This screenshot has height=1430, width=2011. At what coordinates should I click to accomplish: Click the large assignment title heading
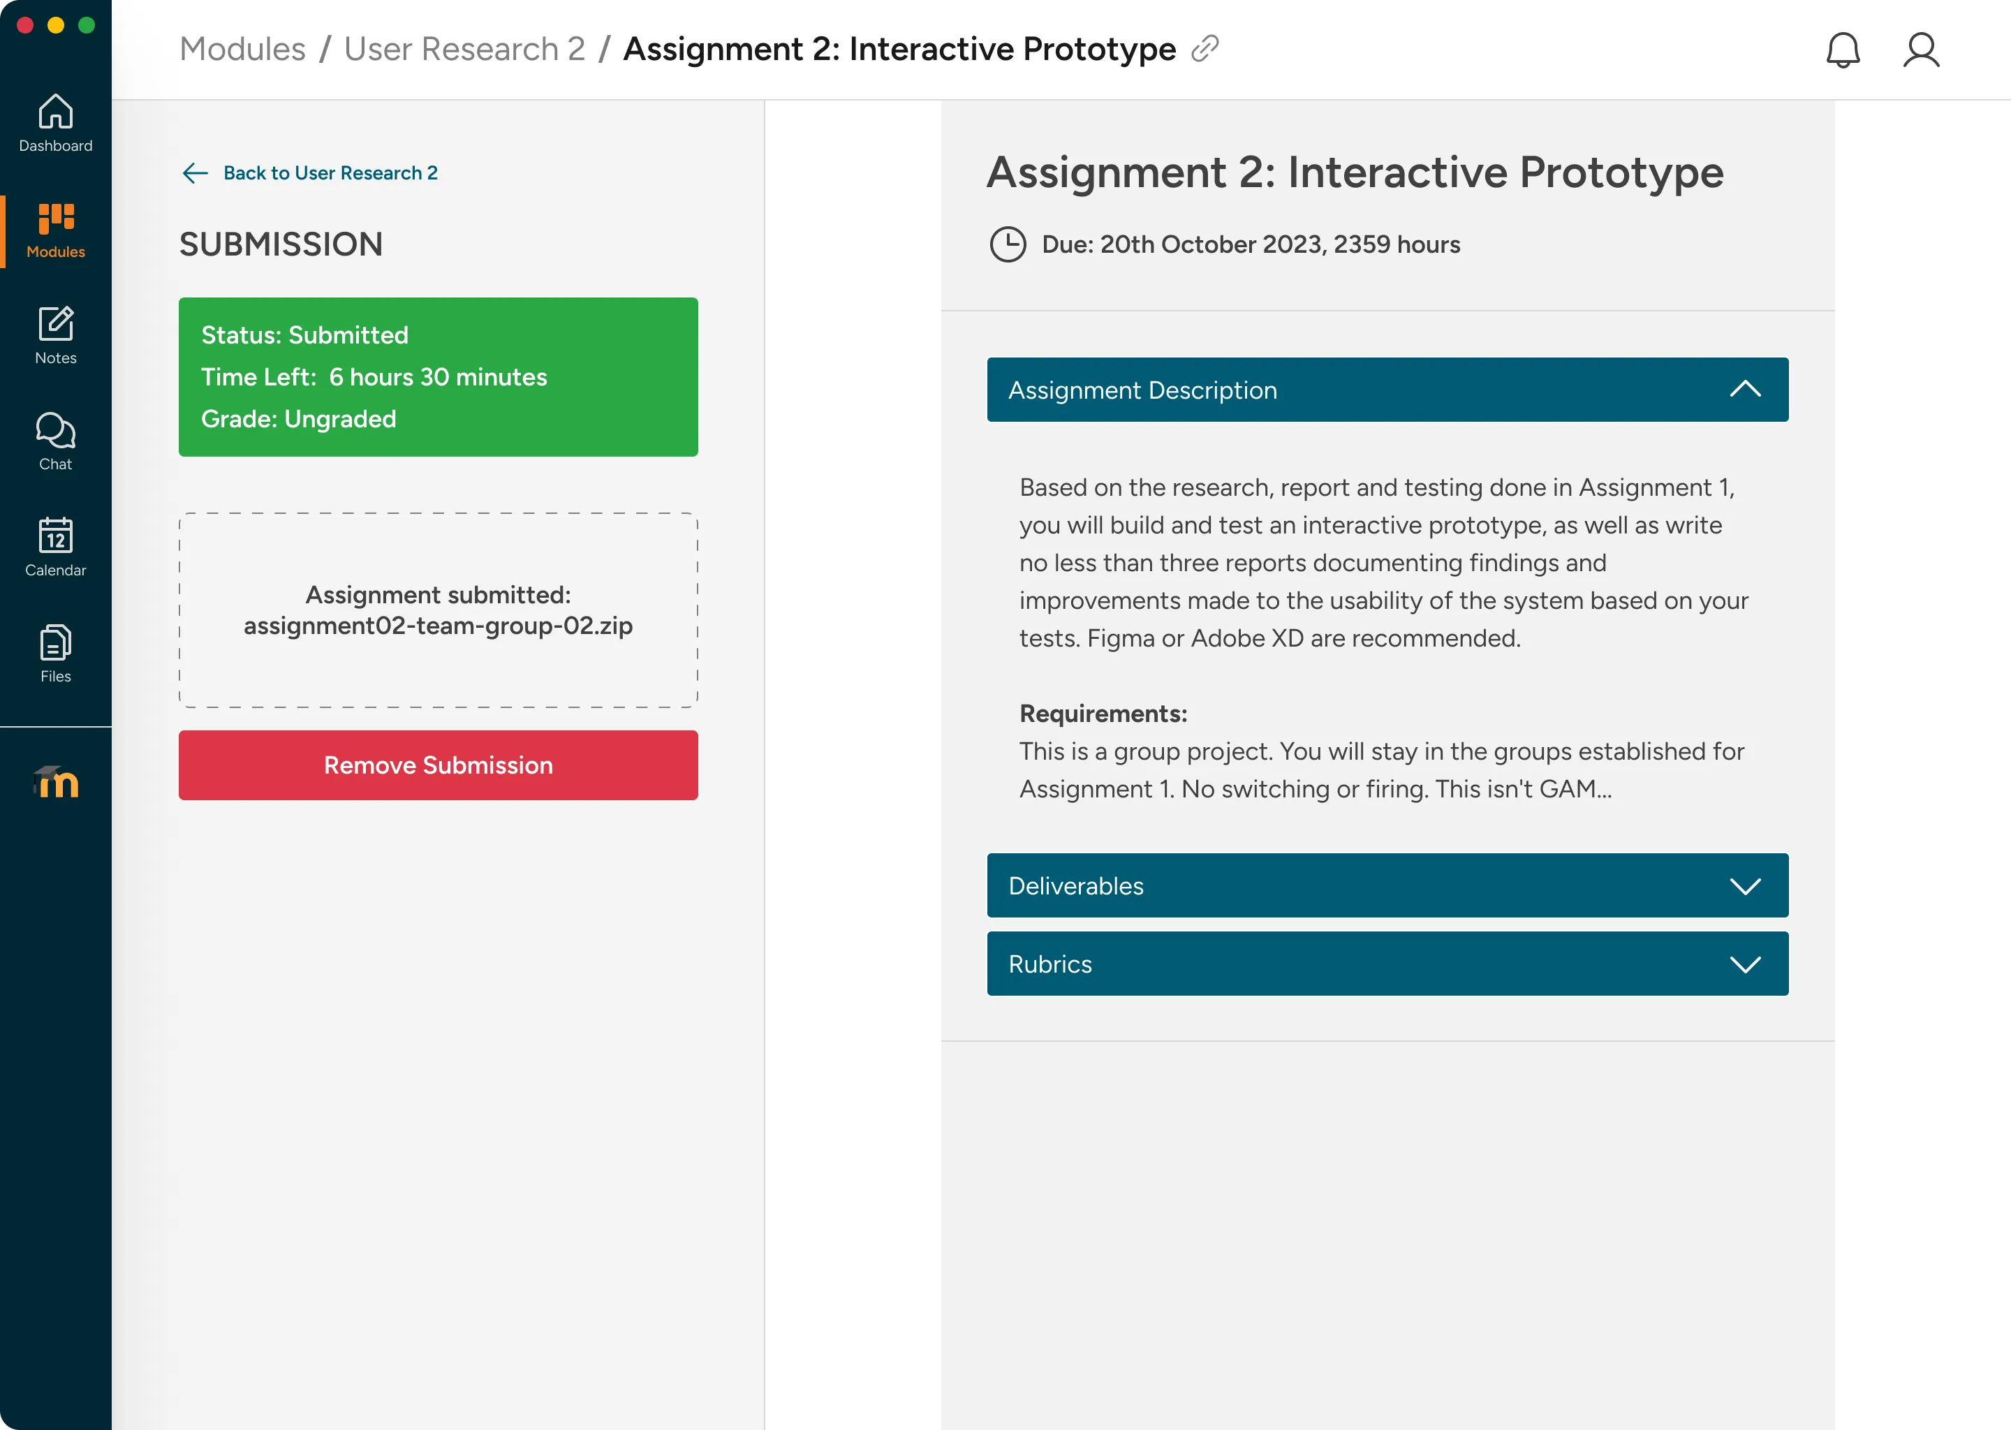[x=1354, y=172]
